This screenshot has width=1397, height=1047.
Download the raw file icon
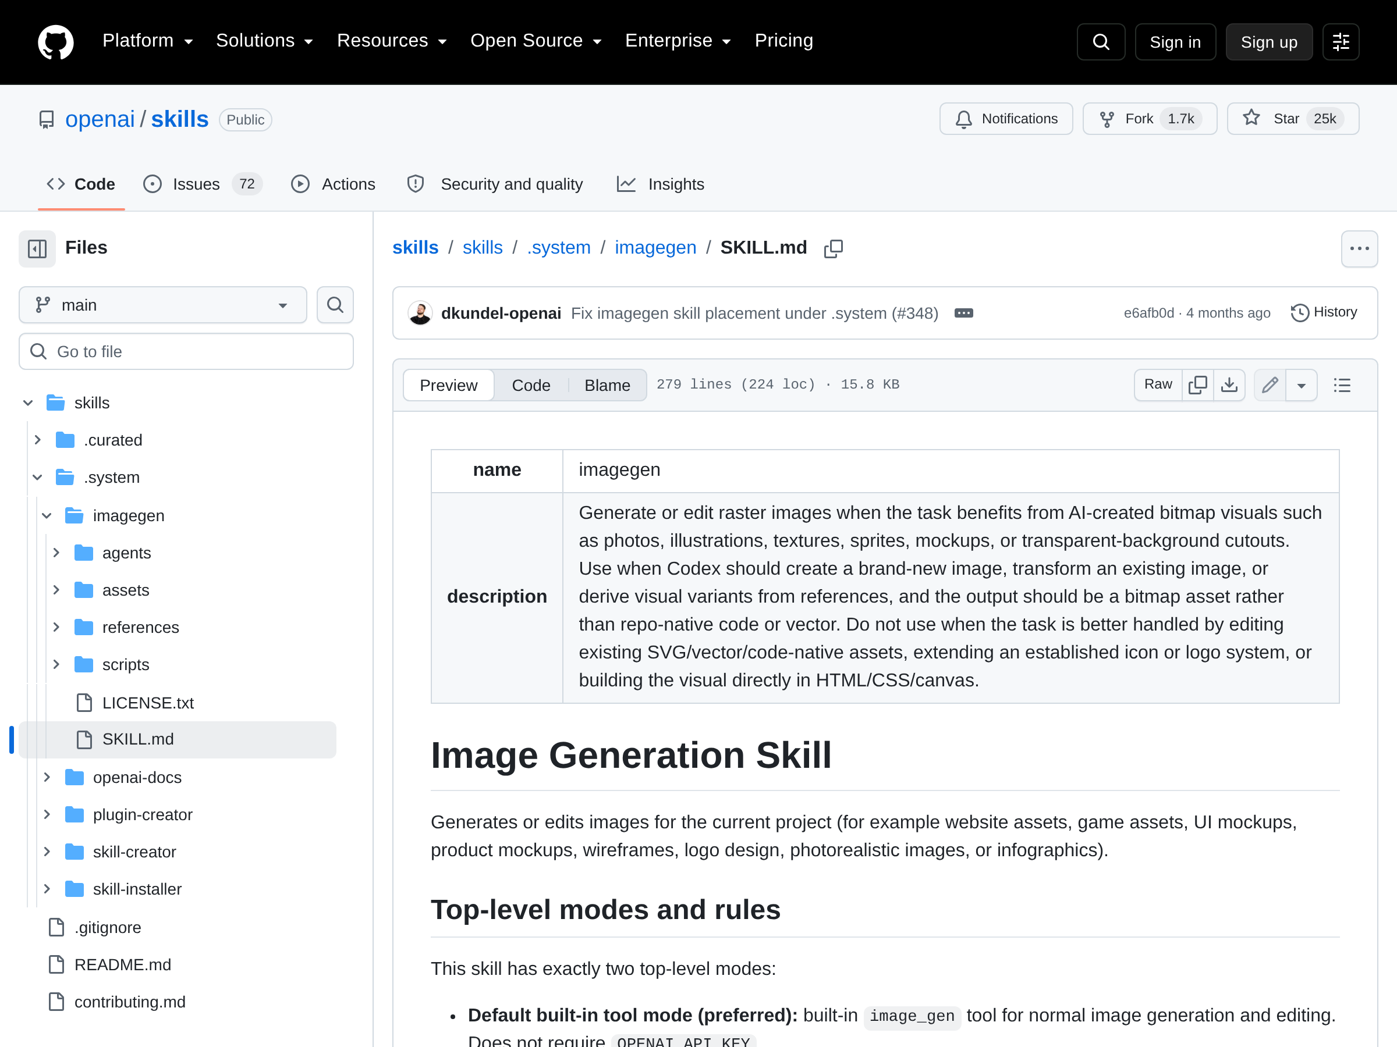1229,385
